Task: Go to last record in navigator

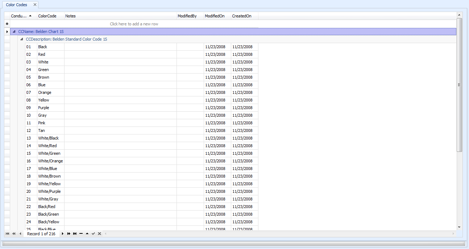Action: (x=75, y=234)
